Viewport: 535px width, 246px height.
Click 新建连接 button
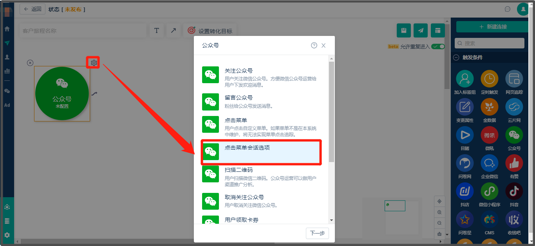493,27
